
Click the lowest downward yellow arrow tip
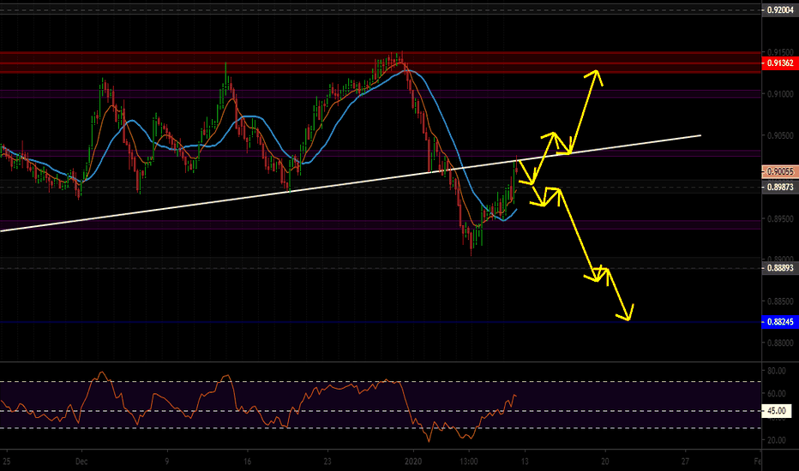(629, 319)
